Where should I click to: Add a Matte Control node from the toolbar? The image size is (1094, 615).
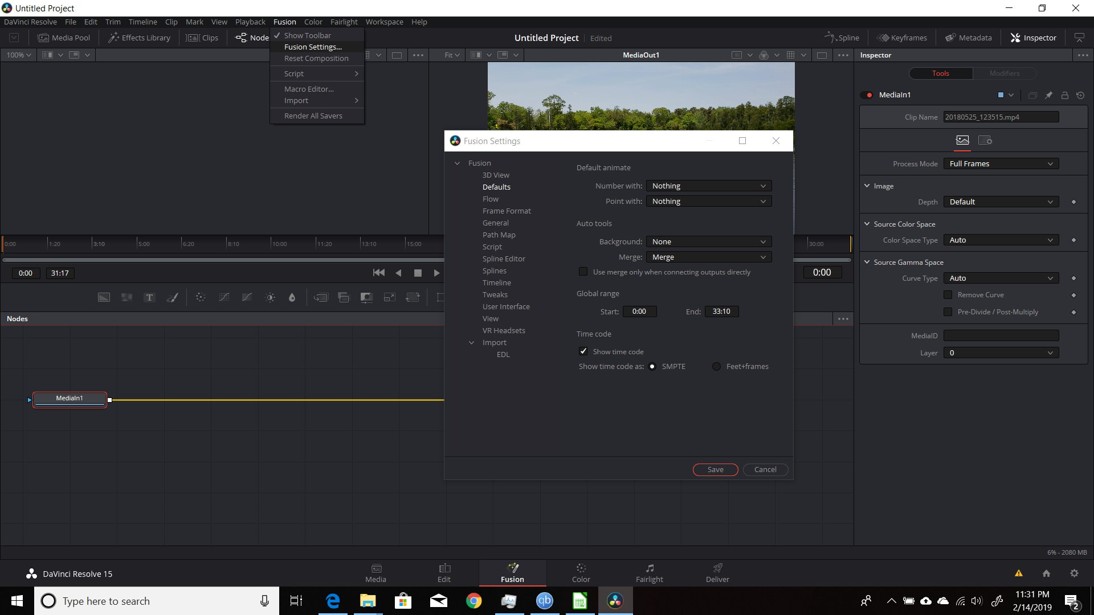[x=366, y=297]
